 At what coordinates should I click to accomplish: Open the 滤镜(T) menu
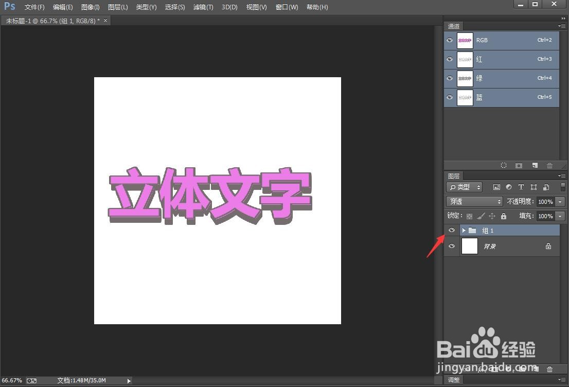click(x=203, y=7)
